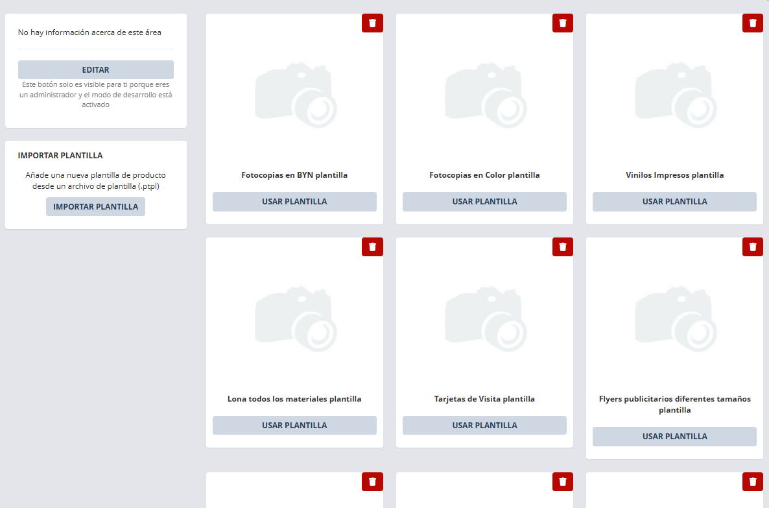This screenshot has width=769, height=508.
Task: Open the Lona todos los materiales thumbnail
Action: click(296, 319)
